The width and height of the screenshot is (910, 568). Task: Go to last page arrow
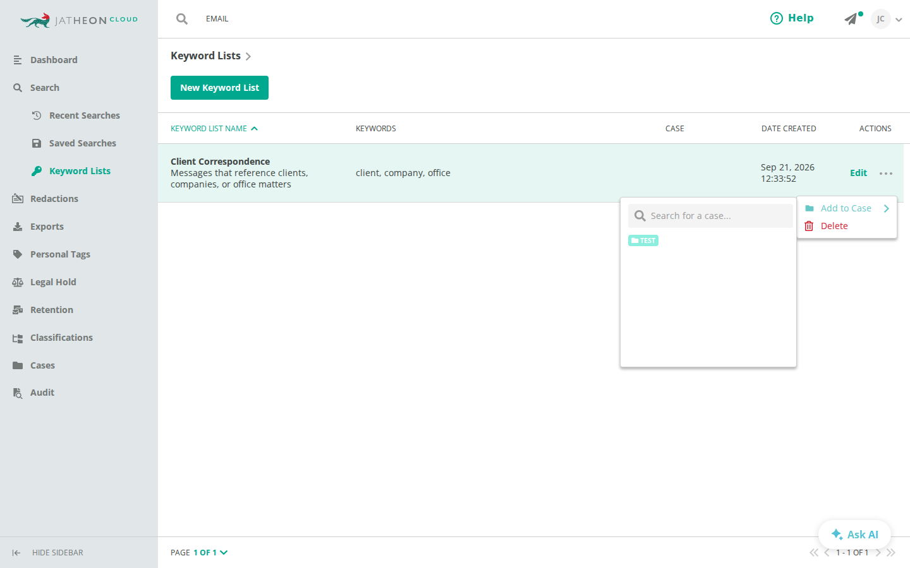click(891, 553)
